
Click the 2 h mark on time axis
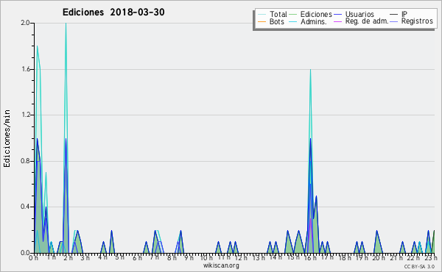68,258
